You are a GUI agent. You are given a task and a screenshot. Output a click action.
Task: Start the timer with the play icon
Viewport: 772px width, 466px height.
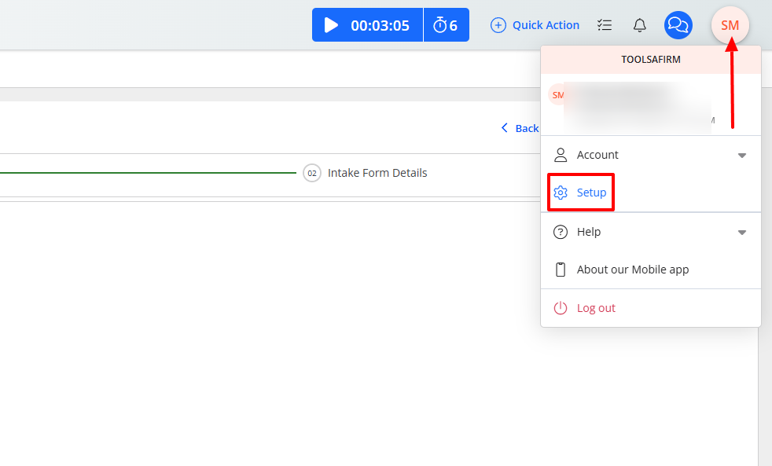pyautogui.click(x=331, y=25)
